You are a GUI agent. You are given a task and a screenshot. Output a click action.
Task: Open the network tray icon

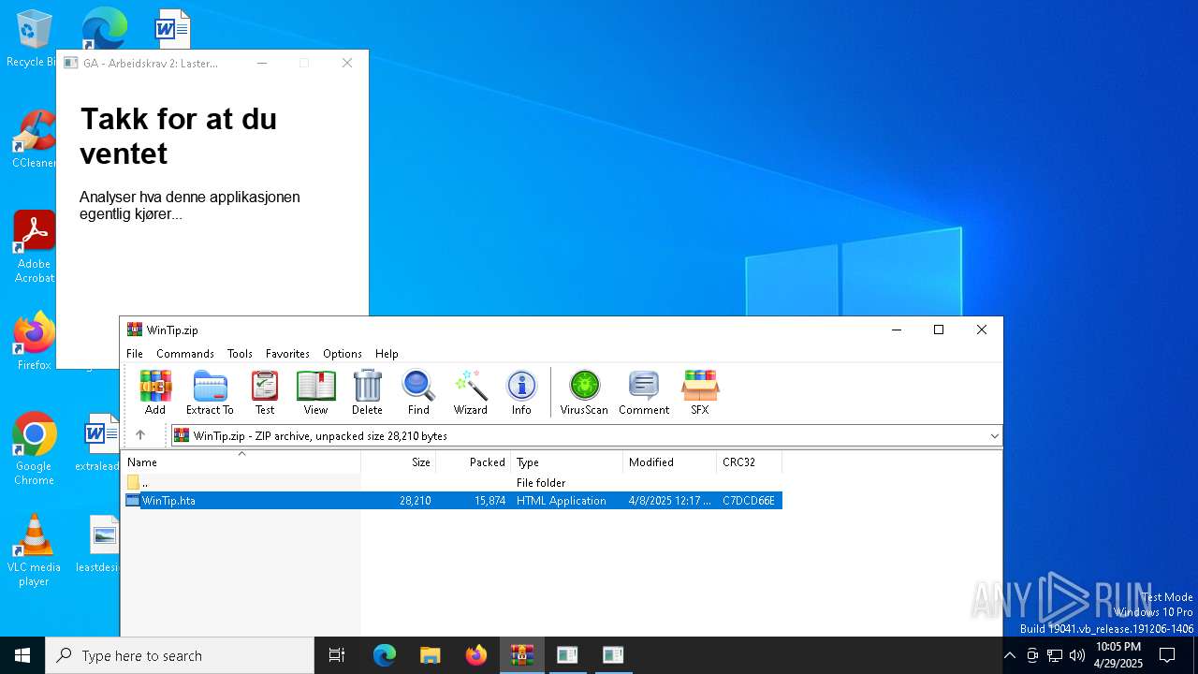tap(1055, 655)
